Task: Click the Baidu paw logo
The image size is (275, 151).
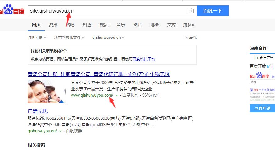Action: 8,9
